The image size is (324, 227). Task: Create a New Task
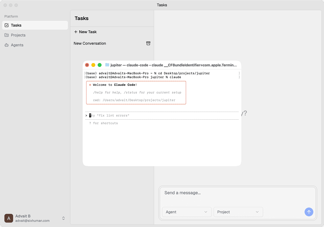tap(85, 32)
